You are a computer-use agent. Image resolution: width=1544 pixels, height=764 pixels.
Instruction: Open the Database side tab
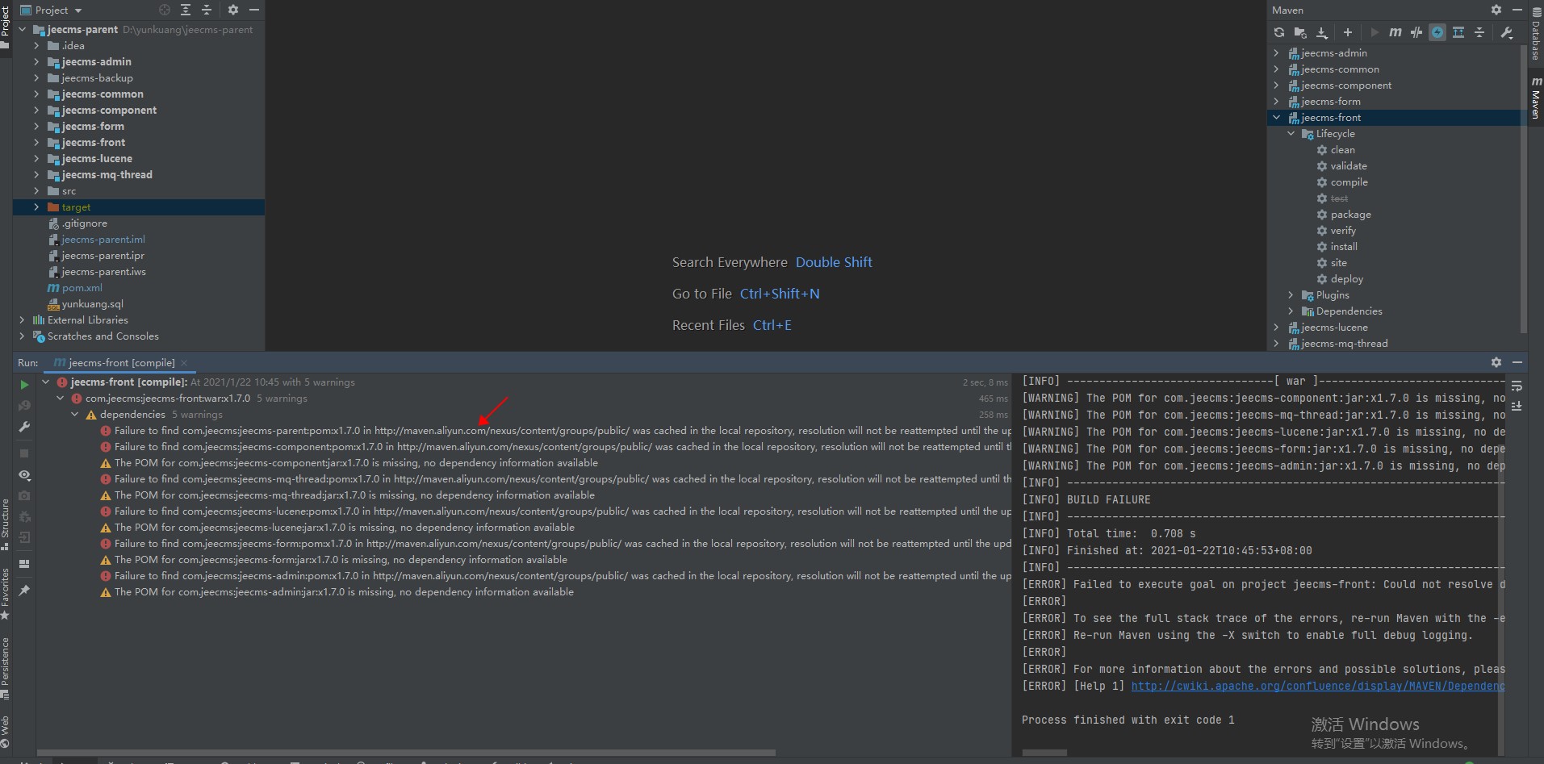point(1535,40)
